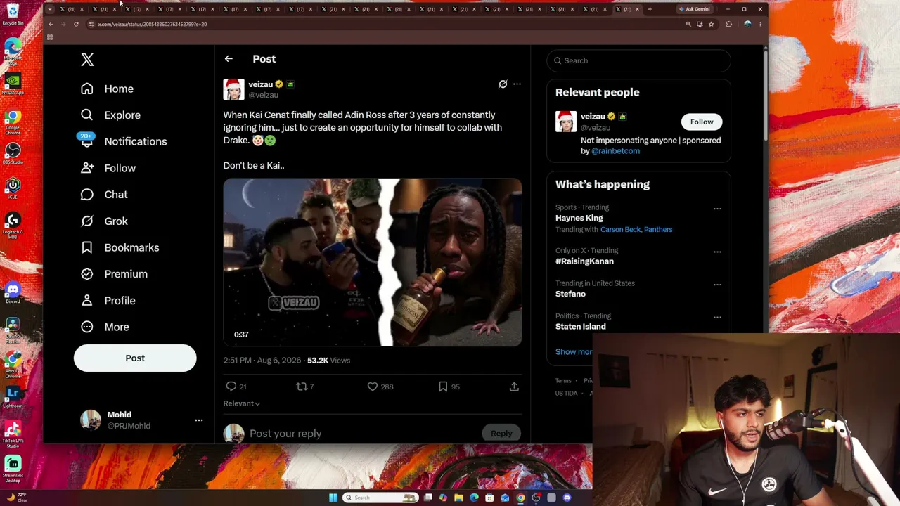Click the Grok icon on veizau's post
Screen dimensions: 900x506
click(503, 84)
